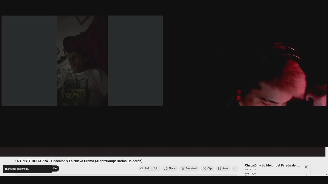The image size is (328, 184).
Task: Select the left video call participant tile
Action: [82, 61]
